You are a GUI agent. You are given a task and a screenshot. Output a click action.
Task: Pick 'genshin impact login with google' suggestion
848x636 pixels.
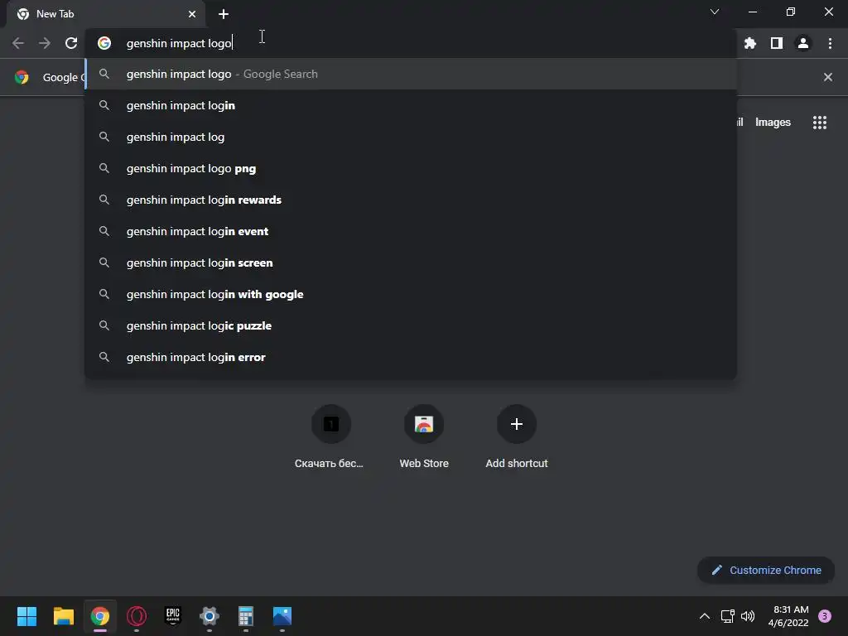point(411,294)
